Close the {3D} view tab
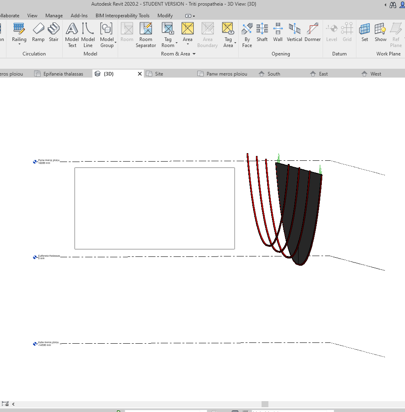Screen dimensions: 405x412 [139, 74]
